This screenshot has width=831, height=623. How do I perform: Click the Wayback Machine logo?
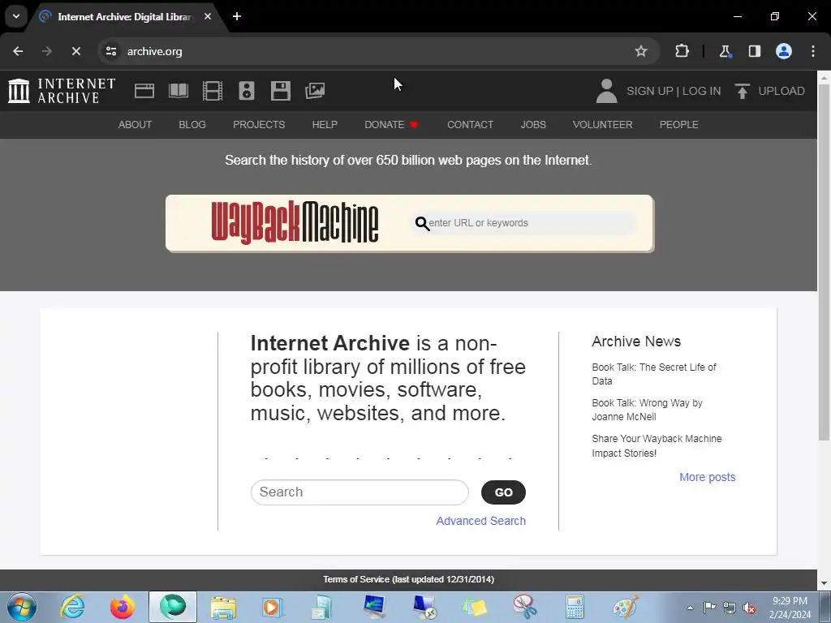[x=295, y=222]
